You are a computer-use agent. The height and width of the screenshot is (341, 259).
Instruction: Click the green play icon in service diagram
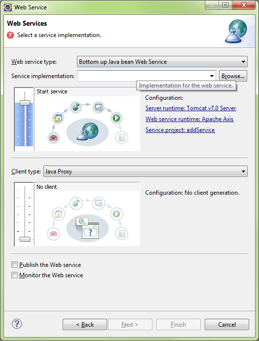[x=116, y=118]
